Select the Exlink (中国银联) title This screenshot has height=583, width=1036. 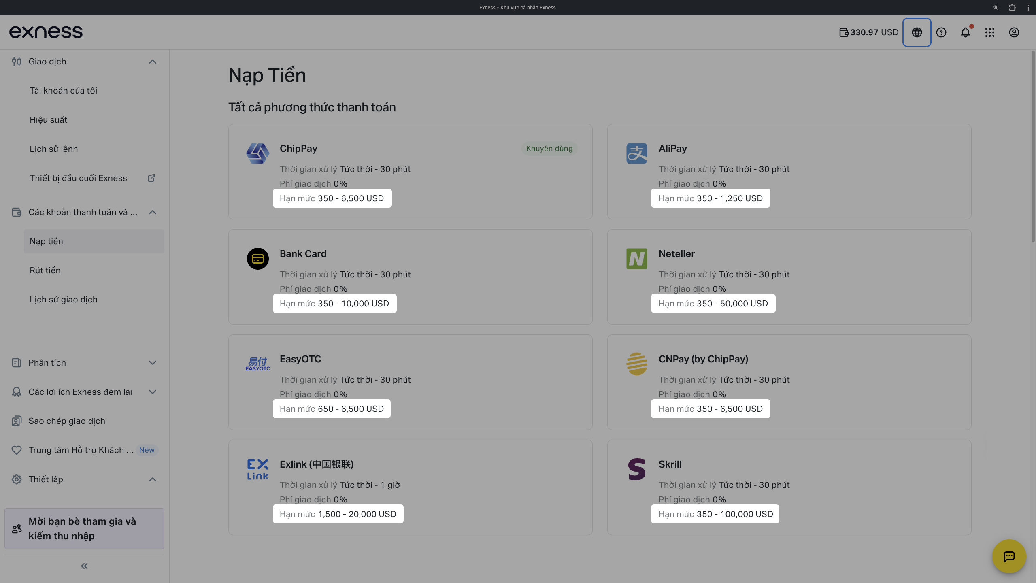(x=317, y=464)
